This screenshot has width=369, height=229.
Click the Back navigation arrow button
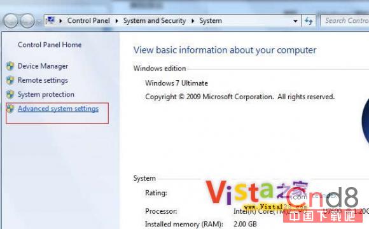click(11, 21)
